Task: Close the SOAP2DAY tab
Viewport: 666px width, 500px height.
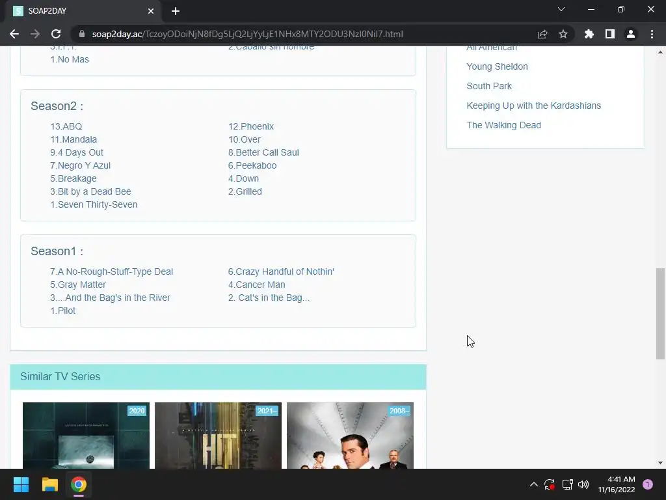Action: coord(151,11)
